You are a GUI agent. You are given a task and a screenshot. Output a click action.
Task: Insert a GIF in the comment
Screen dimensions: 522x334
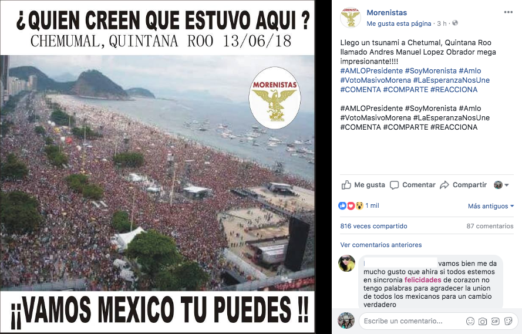point(496,321)
